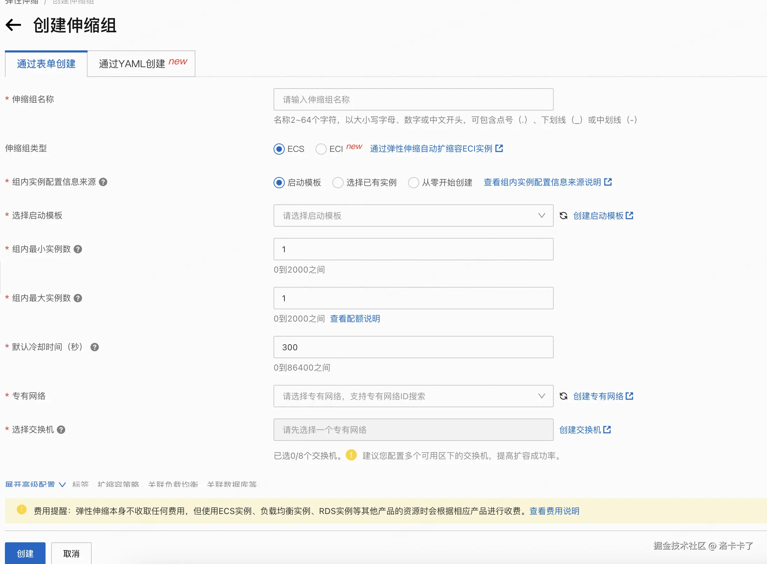Click help icon beside 组内最小实例数

(x=78, y=249)
